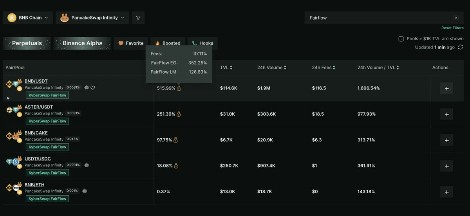The image size is (470, 216).
Task: Click the robot icon on BNB/ETH row
Action: (x=85, y=191)
